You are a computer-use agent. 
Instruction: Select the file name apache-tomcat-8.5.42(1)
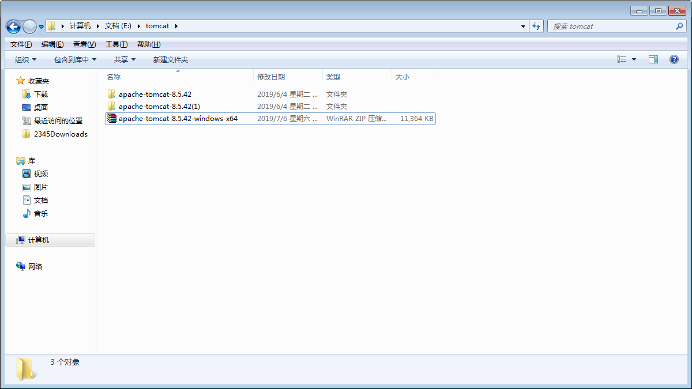(159, 106)
